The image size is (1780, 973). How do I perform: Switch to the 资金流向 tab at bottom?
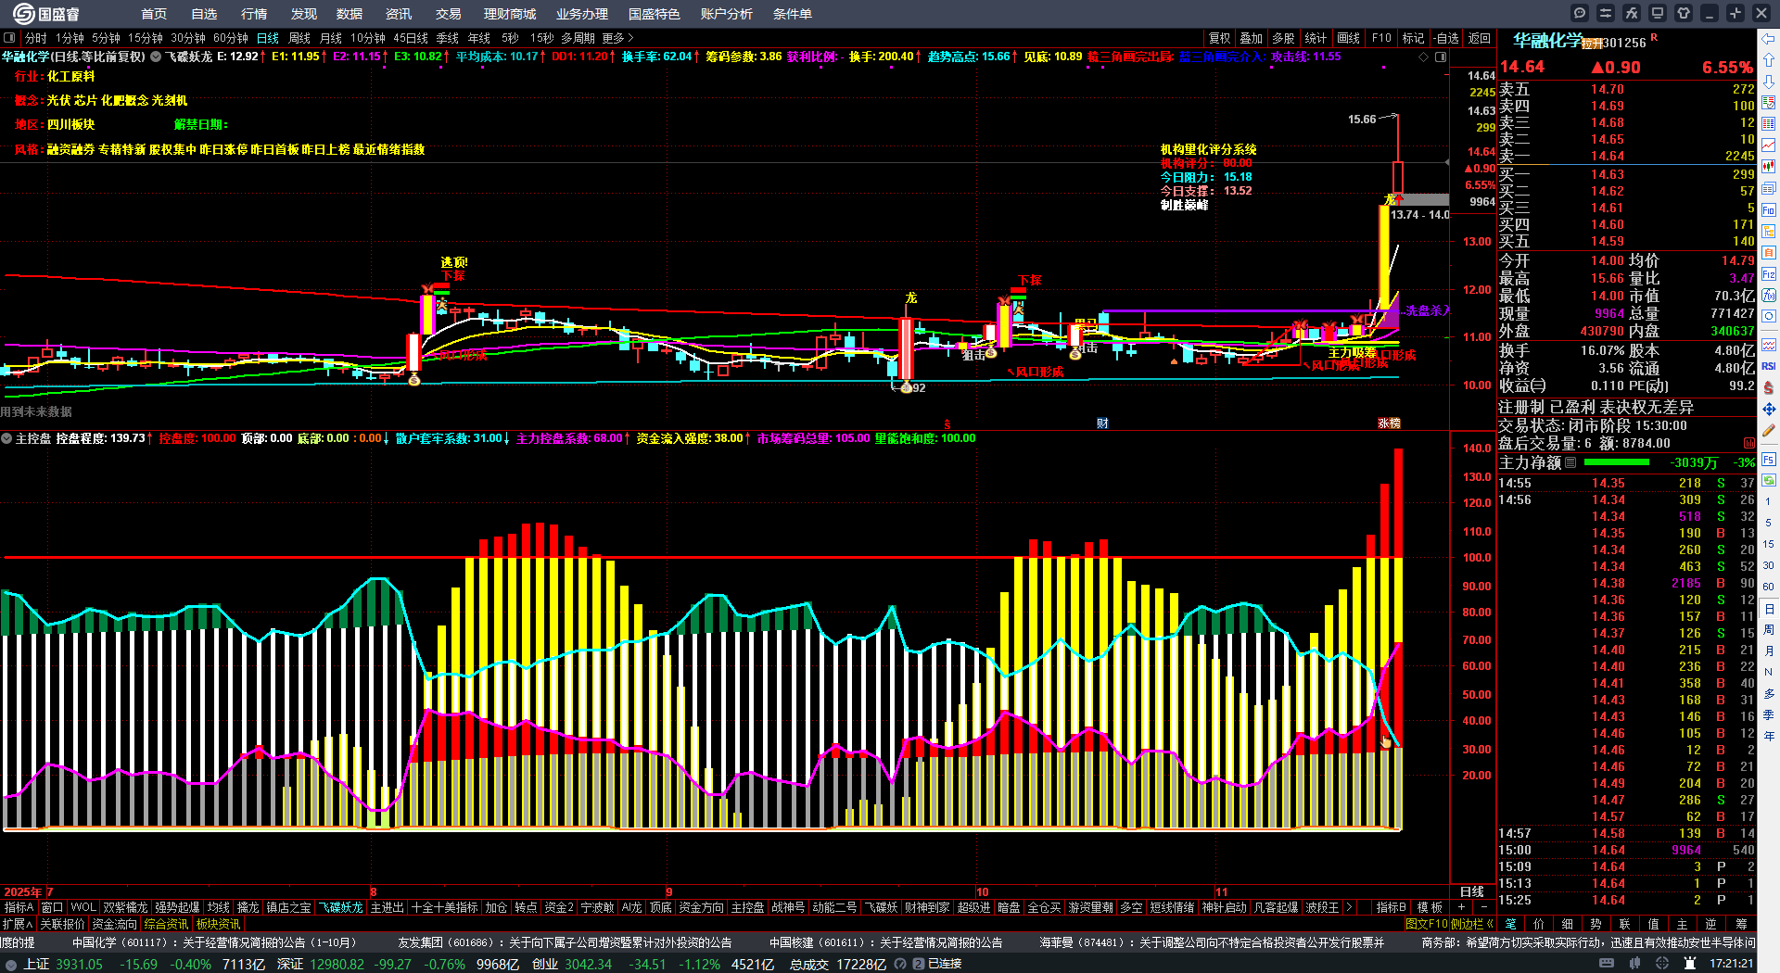[115, 924]
